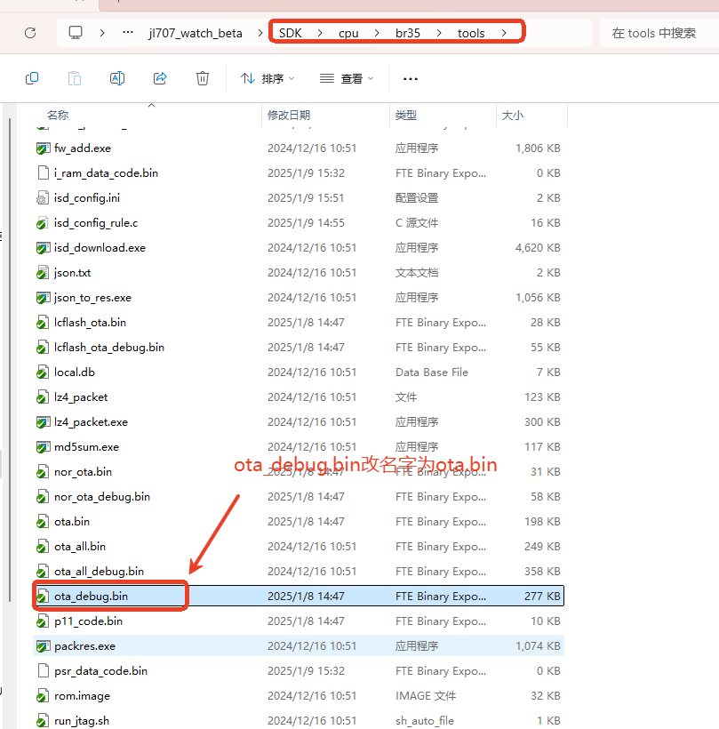Navigate to the br35 breadcrumb folder
The image size is (719, 729).
pyautogui.click(x=408, y=33)
